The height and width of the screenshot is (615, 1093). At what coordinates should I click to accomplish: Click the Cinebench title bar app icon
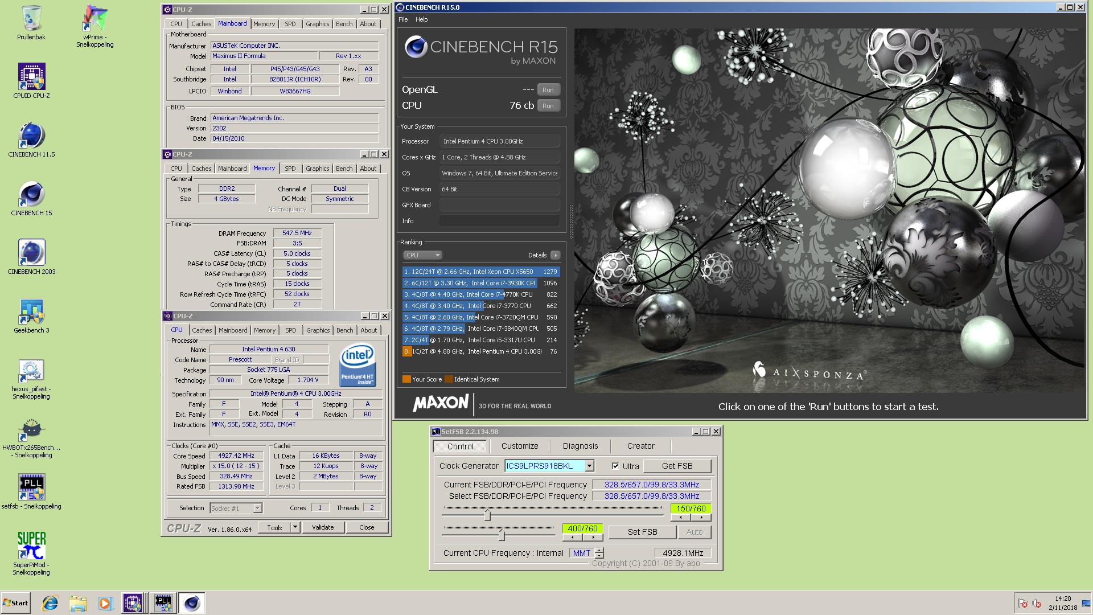(x=400, y=7)
